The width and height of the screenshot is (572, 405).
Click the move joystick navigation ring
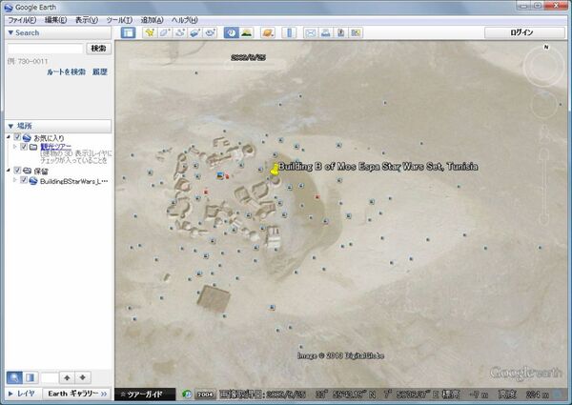pyautogui.click(x=543, y=105)
